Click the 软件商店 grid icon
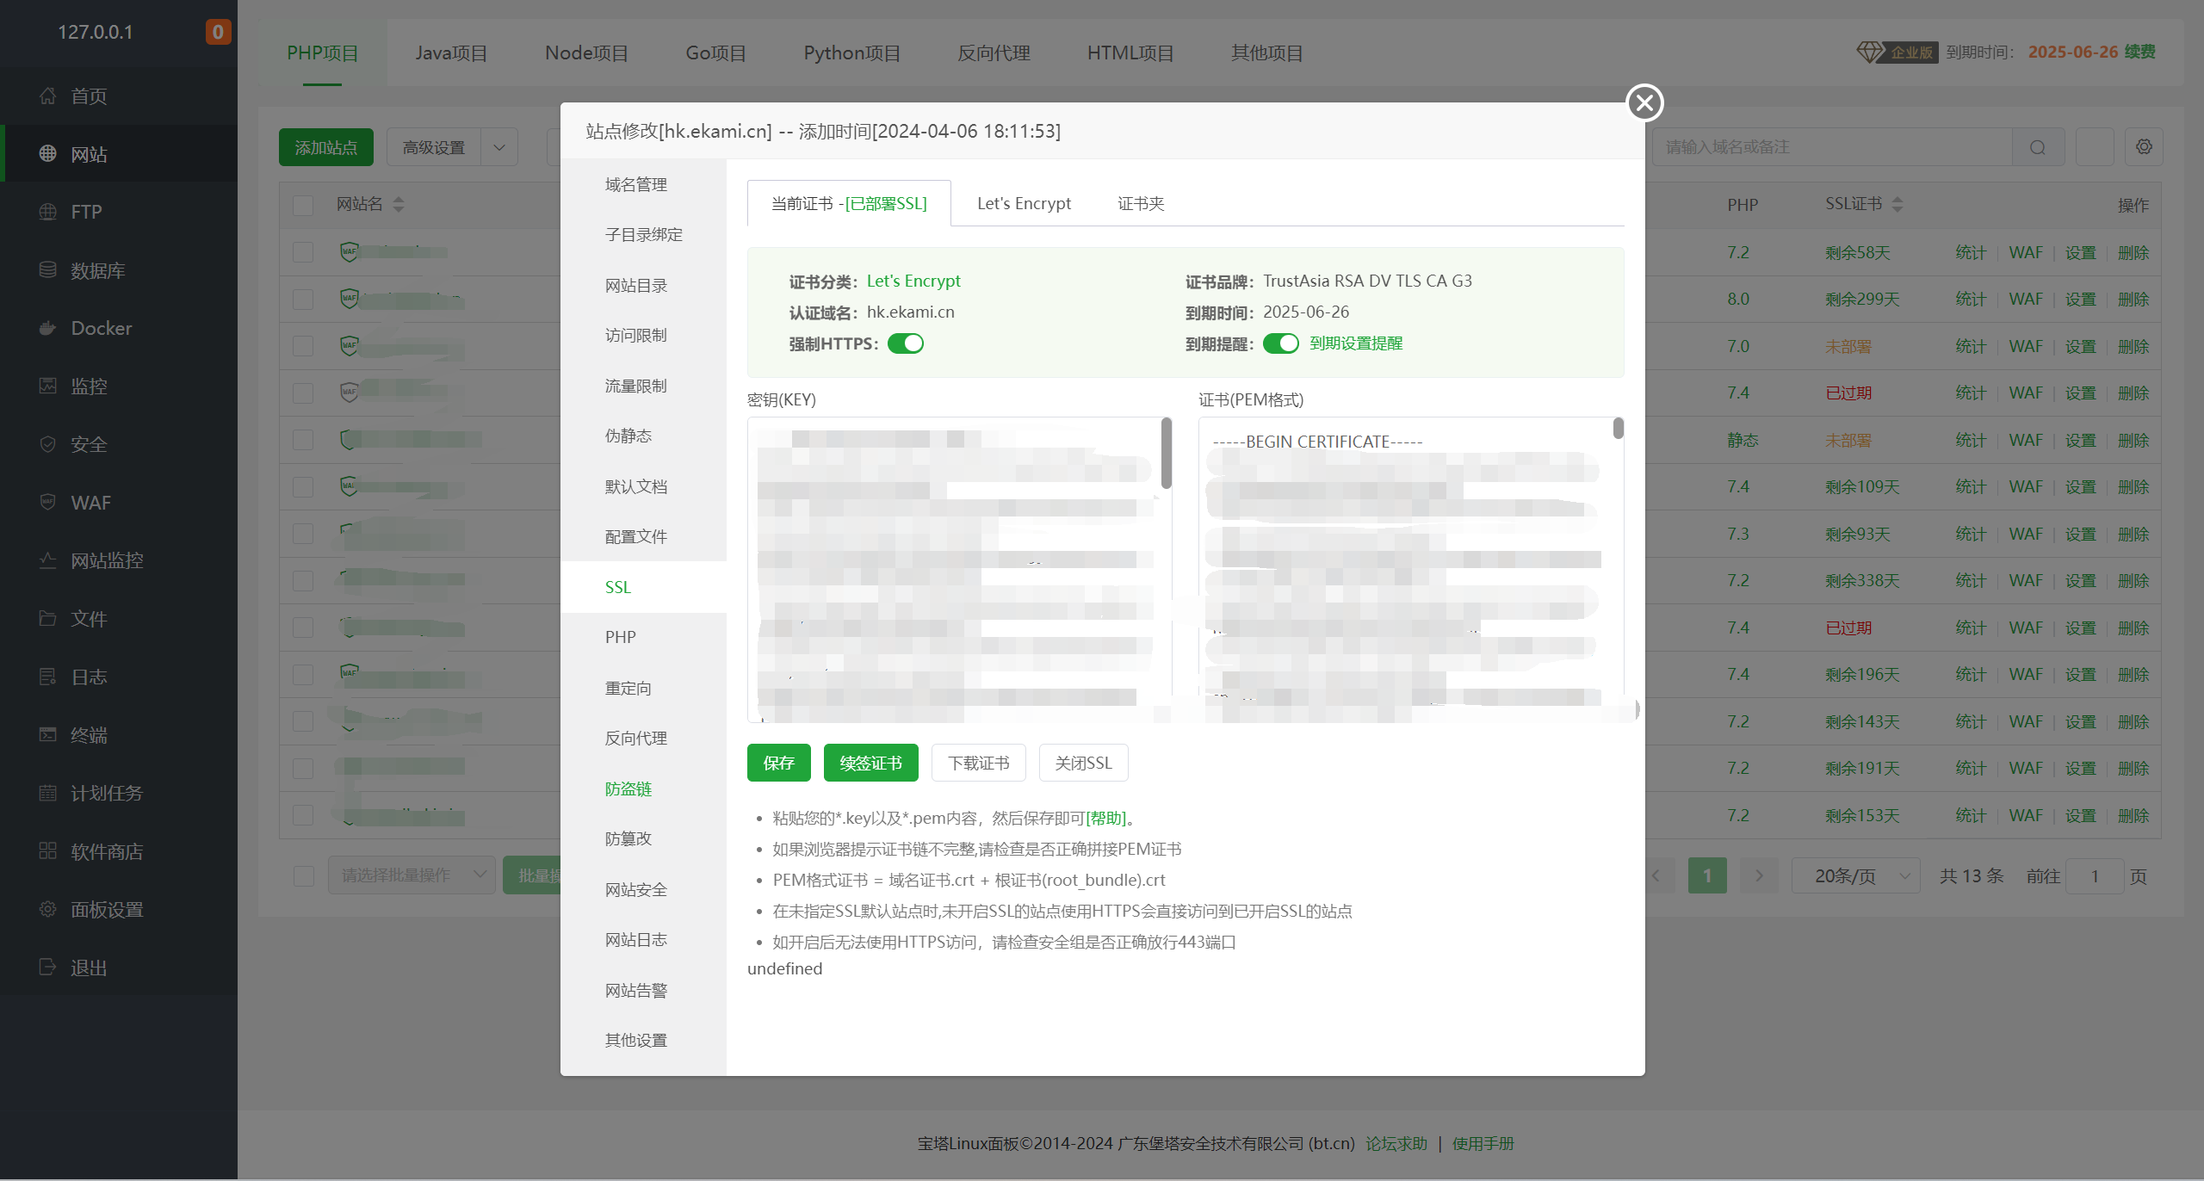2204x1181 pixels. 48,850
